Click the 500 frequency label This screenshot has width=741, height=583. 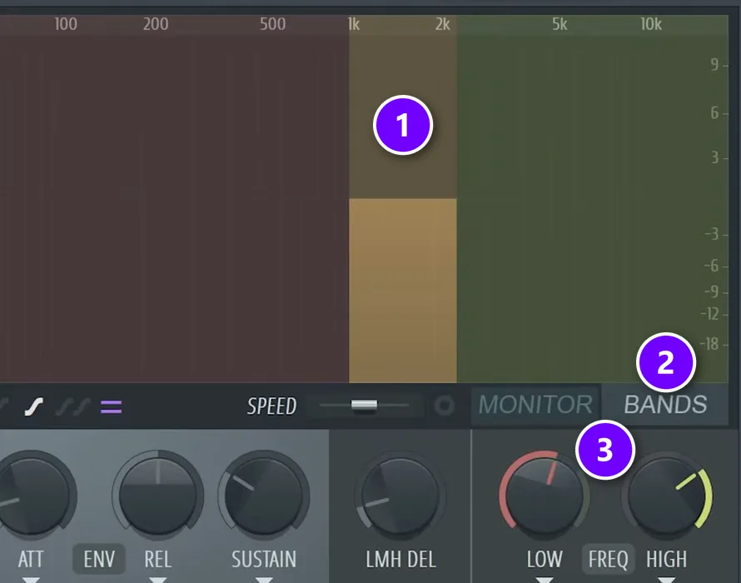pyautogui.click(x=273, y=24)
